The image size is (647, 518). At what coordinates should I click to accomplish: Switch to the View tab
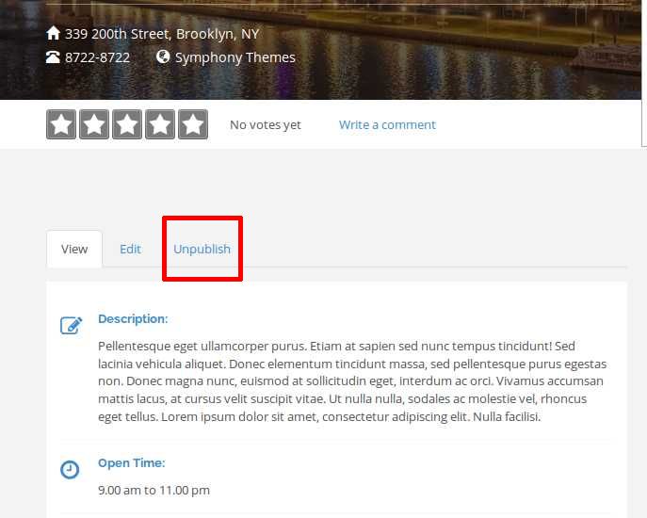click(74, 250)
